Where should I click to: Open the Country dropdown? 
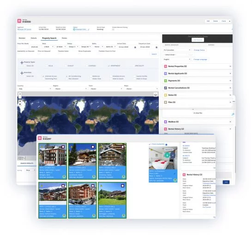click(x=35, y=89)
